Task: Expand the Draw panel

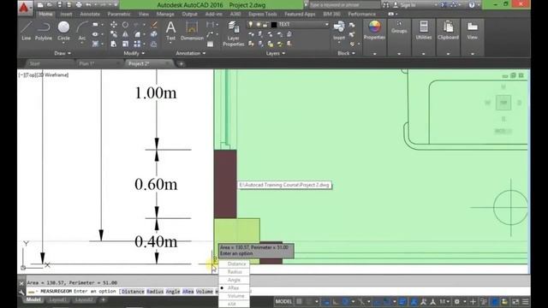Action: tap(63, 53)
